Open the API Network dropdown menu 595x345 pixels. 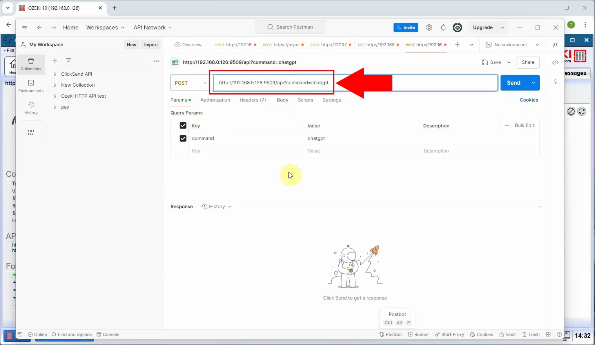(x=152, y=27)
